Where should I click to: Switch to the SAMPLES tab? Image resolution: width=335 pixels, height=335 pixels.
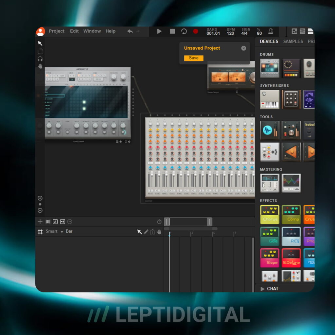point(293,42)
